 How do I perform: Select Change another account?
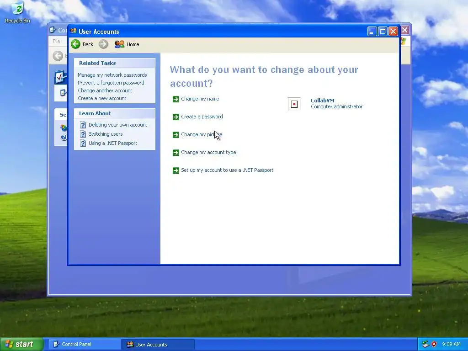pos(105,90)
